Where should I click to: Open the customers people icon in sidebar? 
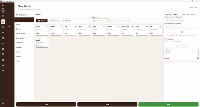point(3,43)
